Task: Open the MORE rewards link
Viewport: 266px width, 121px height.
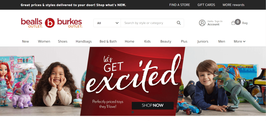Action: pyautogui.click(x=234, y=5)
